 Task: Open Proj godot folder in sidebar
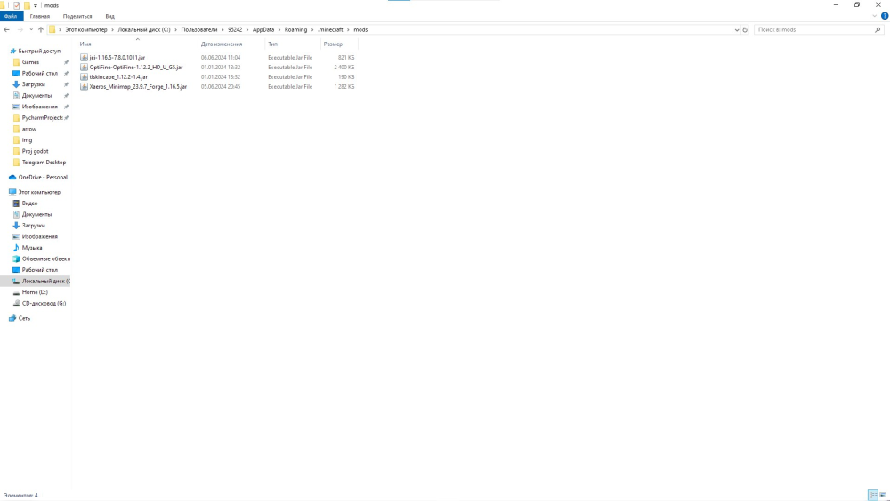click(x=36, y=151)
